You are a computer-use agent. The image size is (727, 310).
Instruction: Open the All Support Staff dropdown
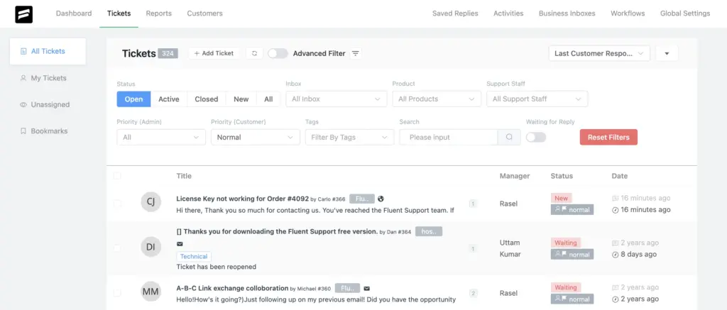537,99
